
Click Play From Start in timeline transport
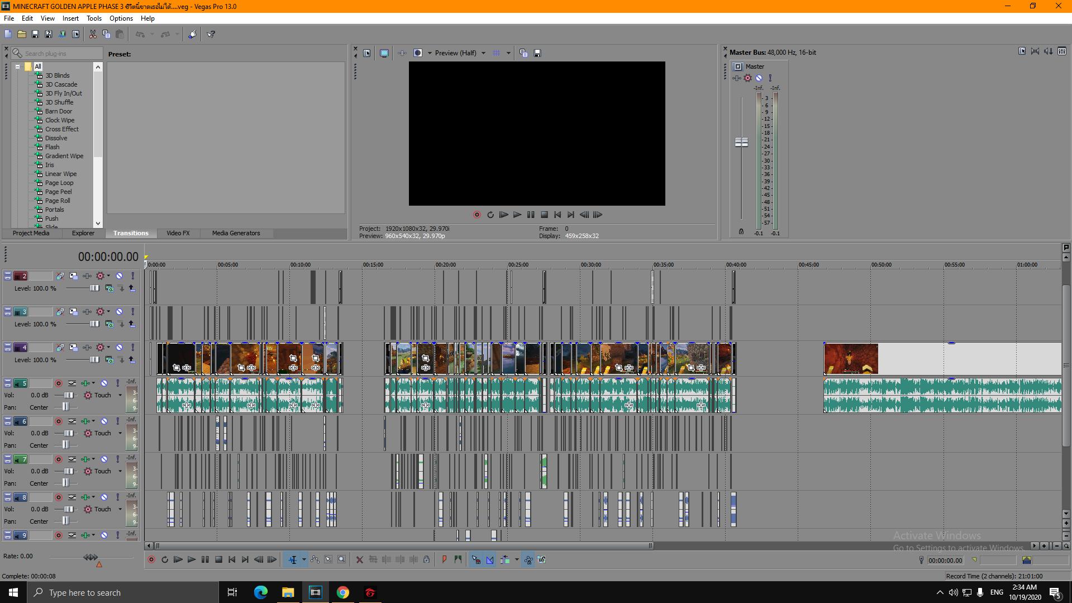178,559
